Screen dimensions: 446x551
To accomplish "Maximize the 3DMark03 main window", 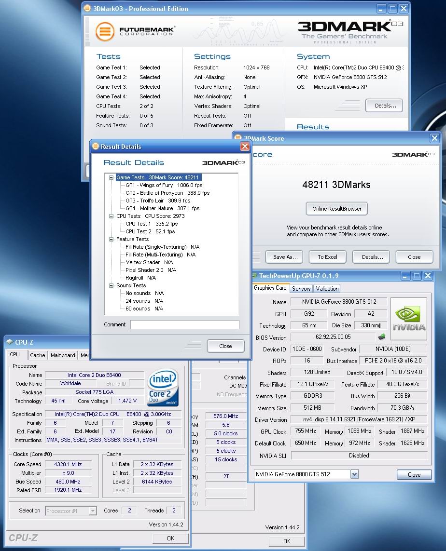I will pos(393,8).
